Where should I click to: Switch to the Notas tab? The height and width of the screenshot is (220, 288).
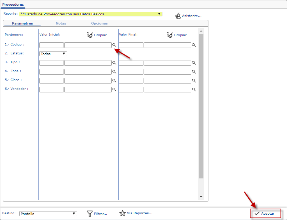tap(61, 23)
